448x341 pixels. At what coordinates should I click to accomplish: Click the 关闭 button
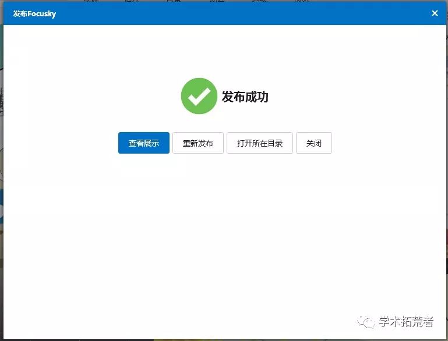[314, 143]
